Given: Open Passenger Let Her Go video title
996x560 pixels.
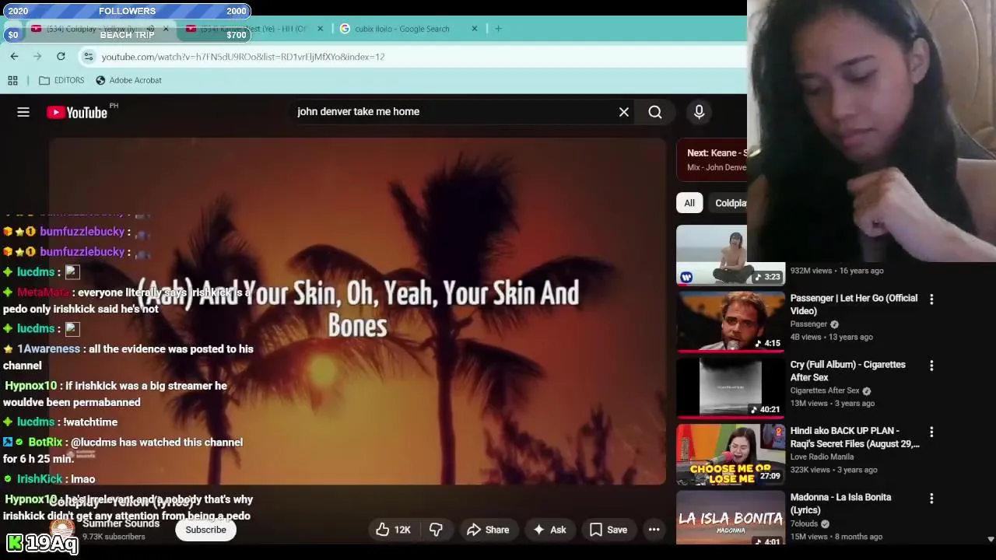Looking at the screenshot, I should click(x=854, y=304).
